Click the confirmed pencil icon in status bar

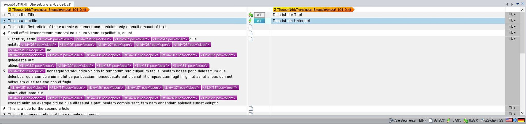(466, 120)
